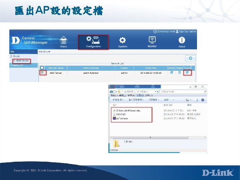Click the Explorer search magnifier icon
The width and height of the screenshot is (240, 180).
[205, 92]
